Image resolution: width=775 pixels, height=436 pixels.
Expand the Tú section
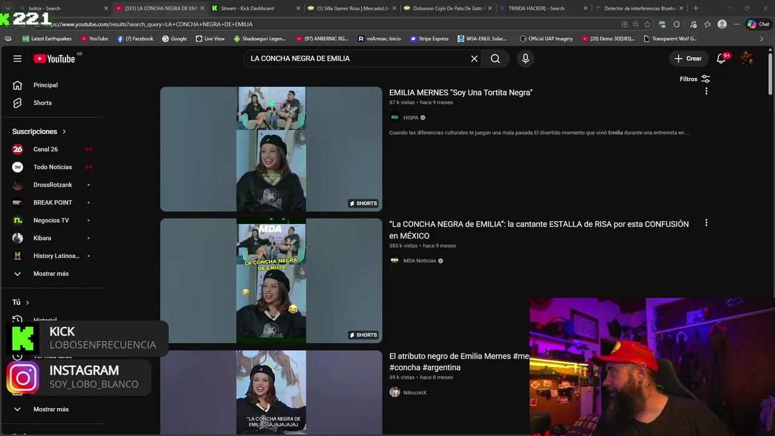(x=21, y=302)
